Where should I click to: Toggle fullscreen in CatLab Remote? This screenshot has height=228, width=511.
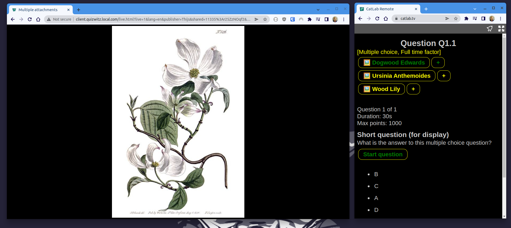(x=501, y=29)
